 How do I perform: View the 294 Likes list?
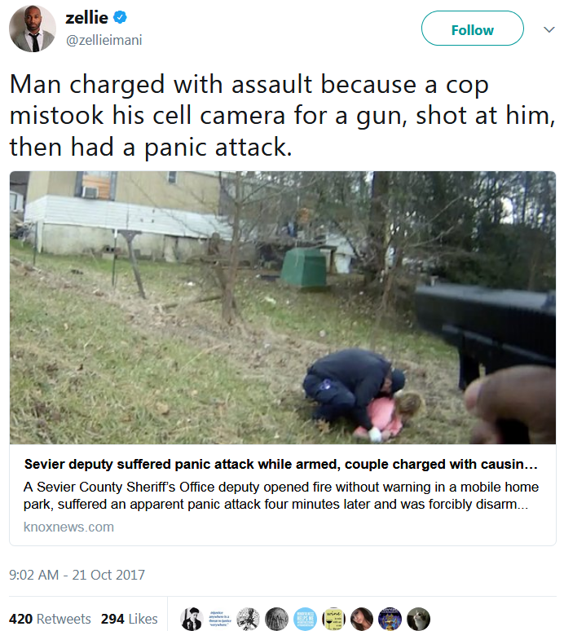tap(129, 619)
